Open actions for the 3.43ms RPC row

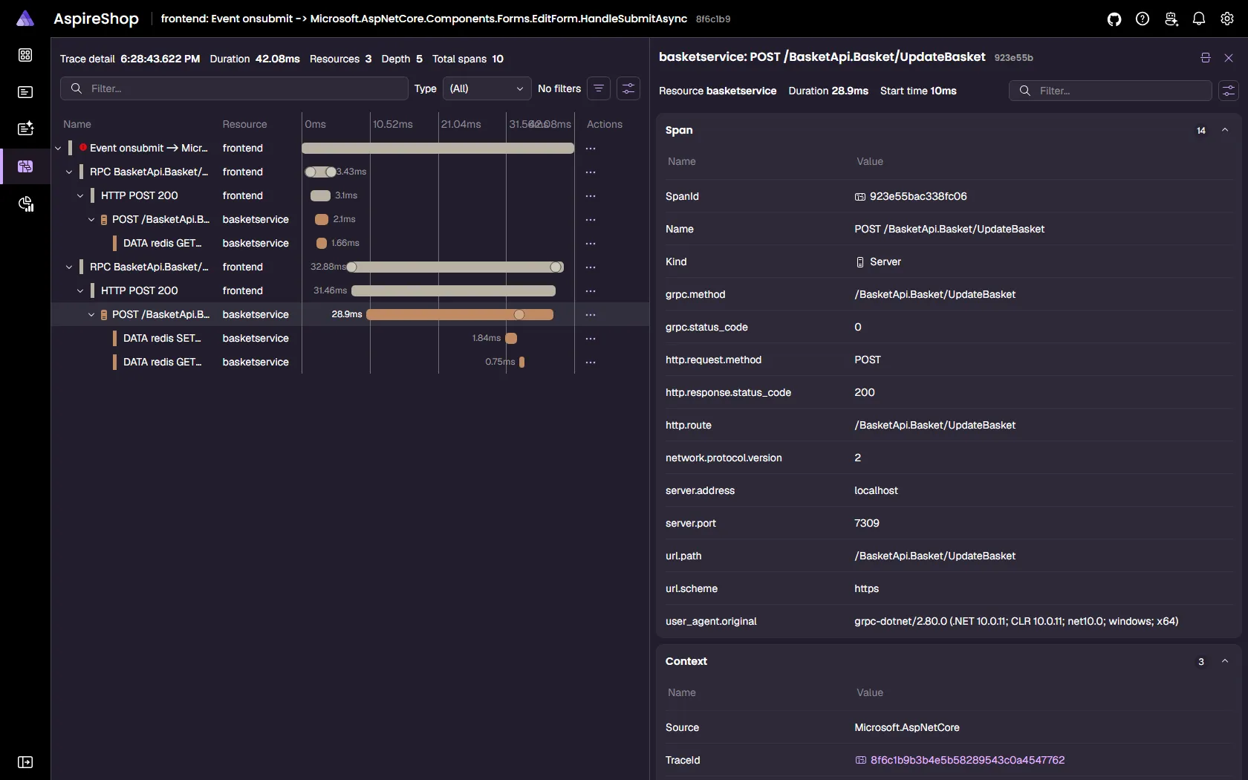pos(591,172)
